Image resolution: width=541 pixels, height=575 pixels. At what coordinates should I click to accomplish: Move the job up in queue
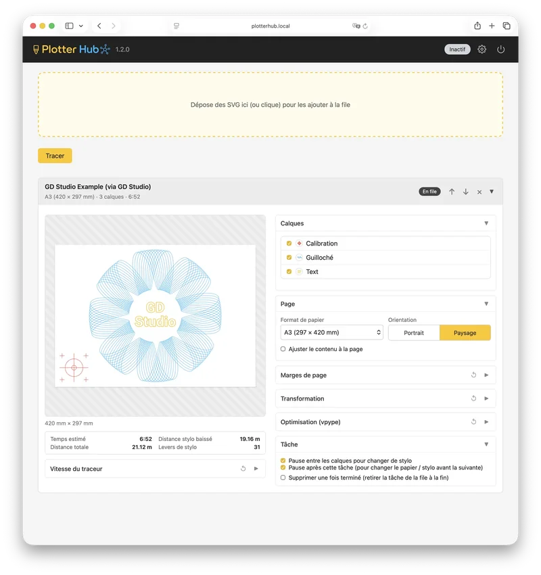coord(452,191)
